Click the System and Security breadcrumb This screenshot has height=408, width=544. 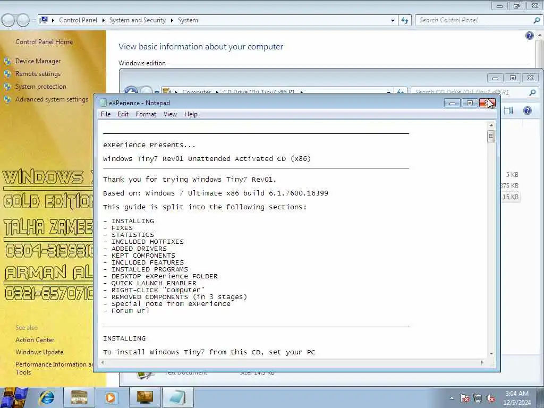(x=138, y=20)
